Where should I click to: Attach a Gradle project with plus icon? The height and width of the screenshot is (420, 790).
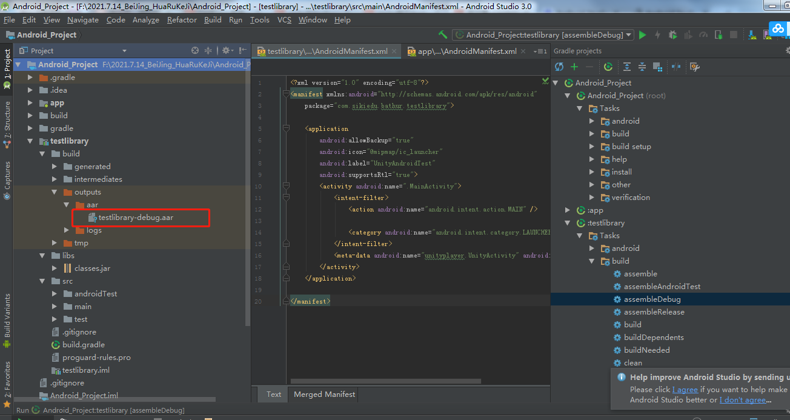[x=574, y=67]
